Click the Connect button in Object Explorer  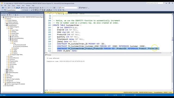tap(4, 15)
